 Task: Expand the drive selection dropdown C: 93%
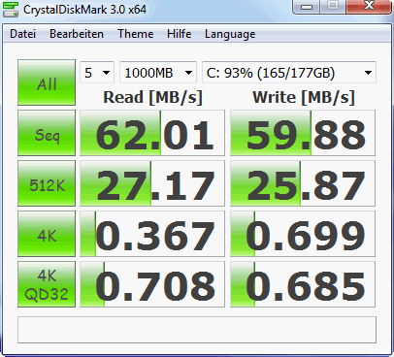point(289,73)
